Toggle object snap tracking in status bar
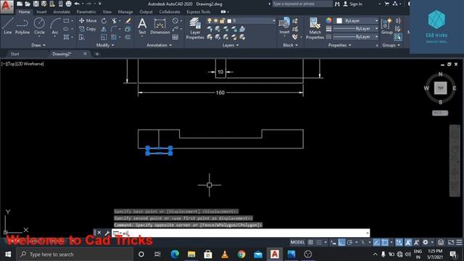 (376, 242)
